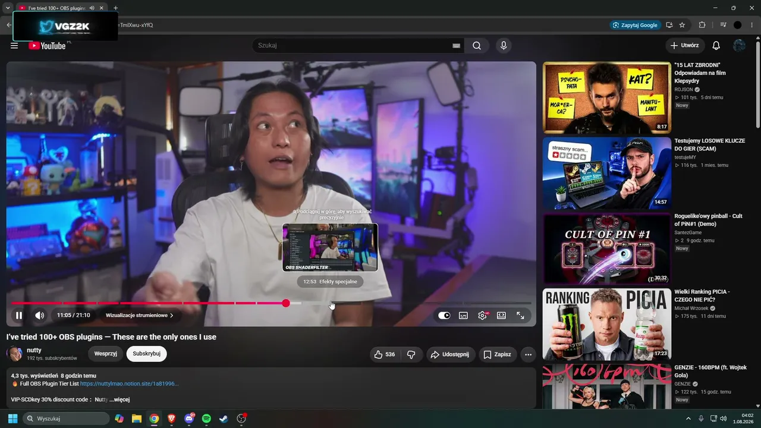Click the 'Zapytaj Google' lens button
Viewport: 761px width, 428px height.
(x=635, y=25)
